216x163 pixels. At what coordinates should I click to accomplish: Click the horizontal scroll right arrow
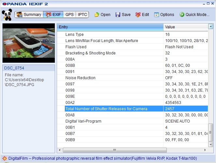205,150
